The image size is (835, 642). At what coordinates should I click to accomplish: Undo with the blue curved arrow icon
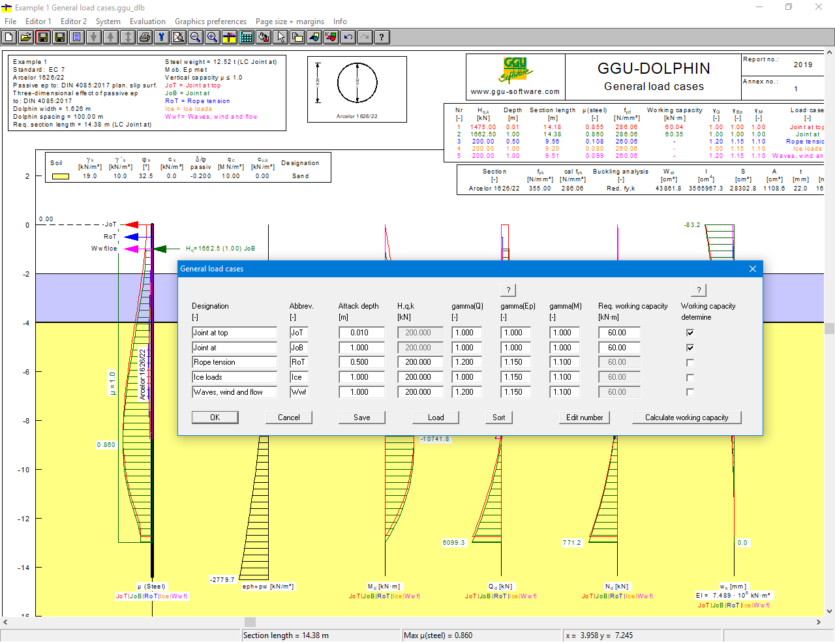[348, 37]
